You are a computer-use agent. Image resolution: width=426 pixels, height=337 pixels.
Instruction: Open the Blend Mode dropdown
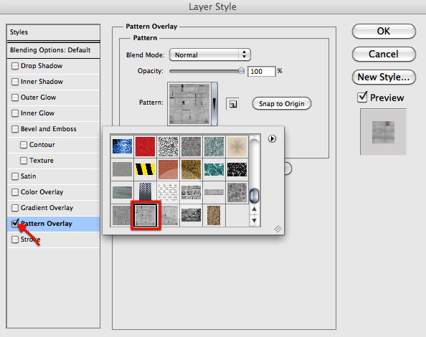[x=209, y=55]
